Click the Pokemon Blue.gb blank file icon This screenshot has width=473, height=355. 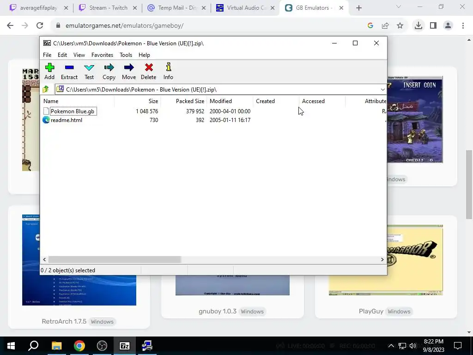[x=46, y=111]
